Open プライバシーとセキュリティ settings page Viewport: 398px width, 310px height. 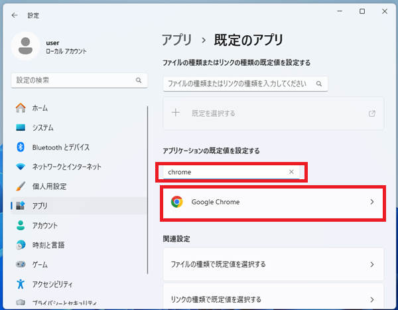[79, 303]
